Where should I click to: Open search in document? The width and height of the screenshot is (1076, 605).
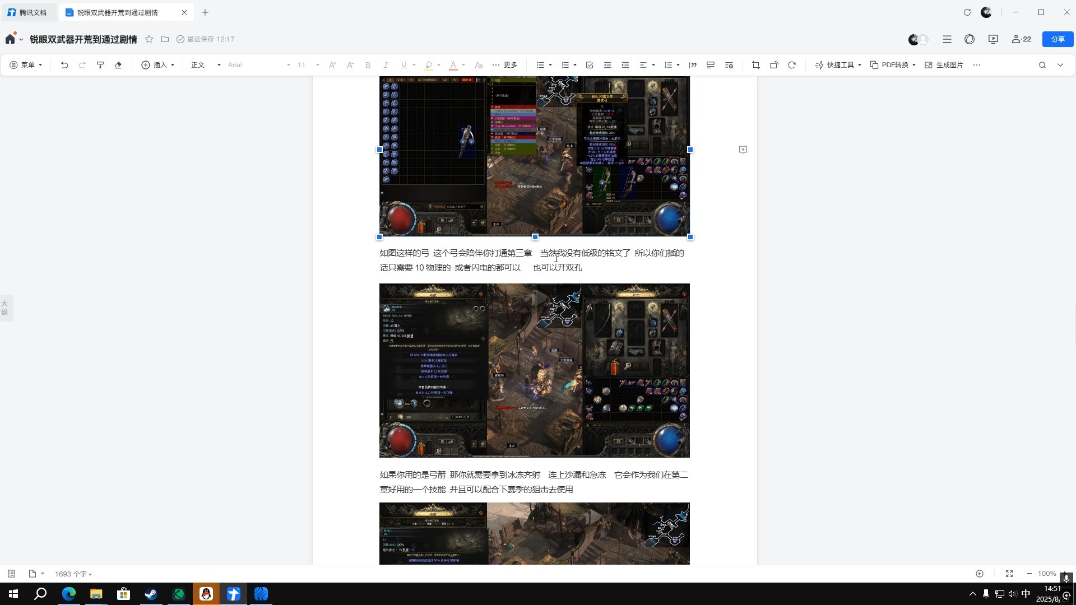(1042, 65)
